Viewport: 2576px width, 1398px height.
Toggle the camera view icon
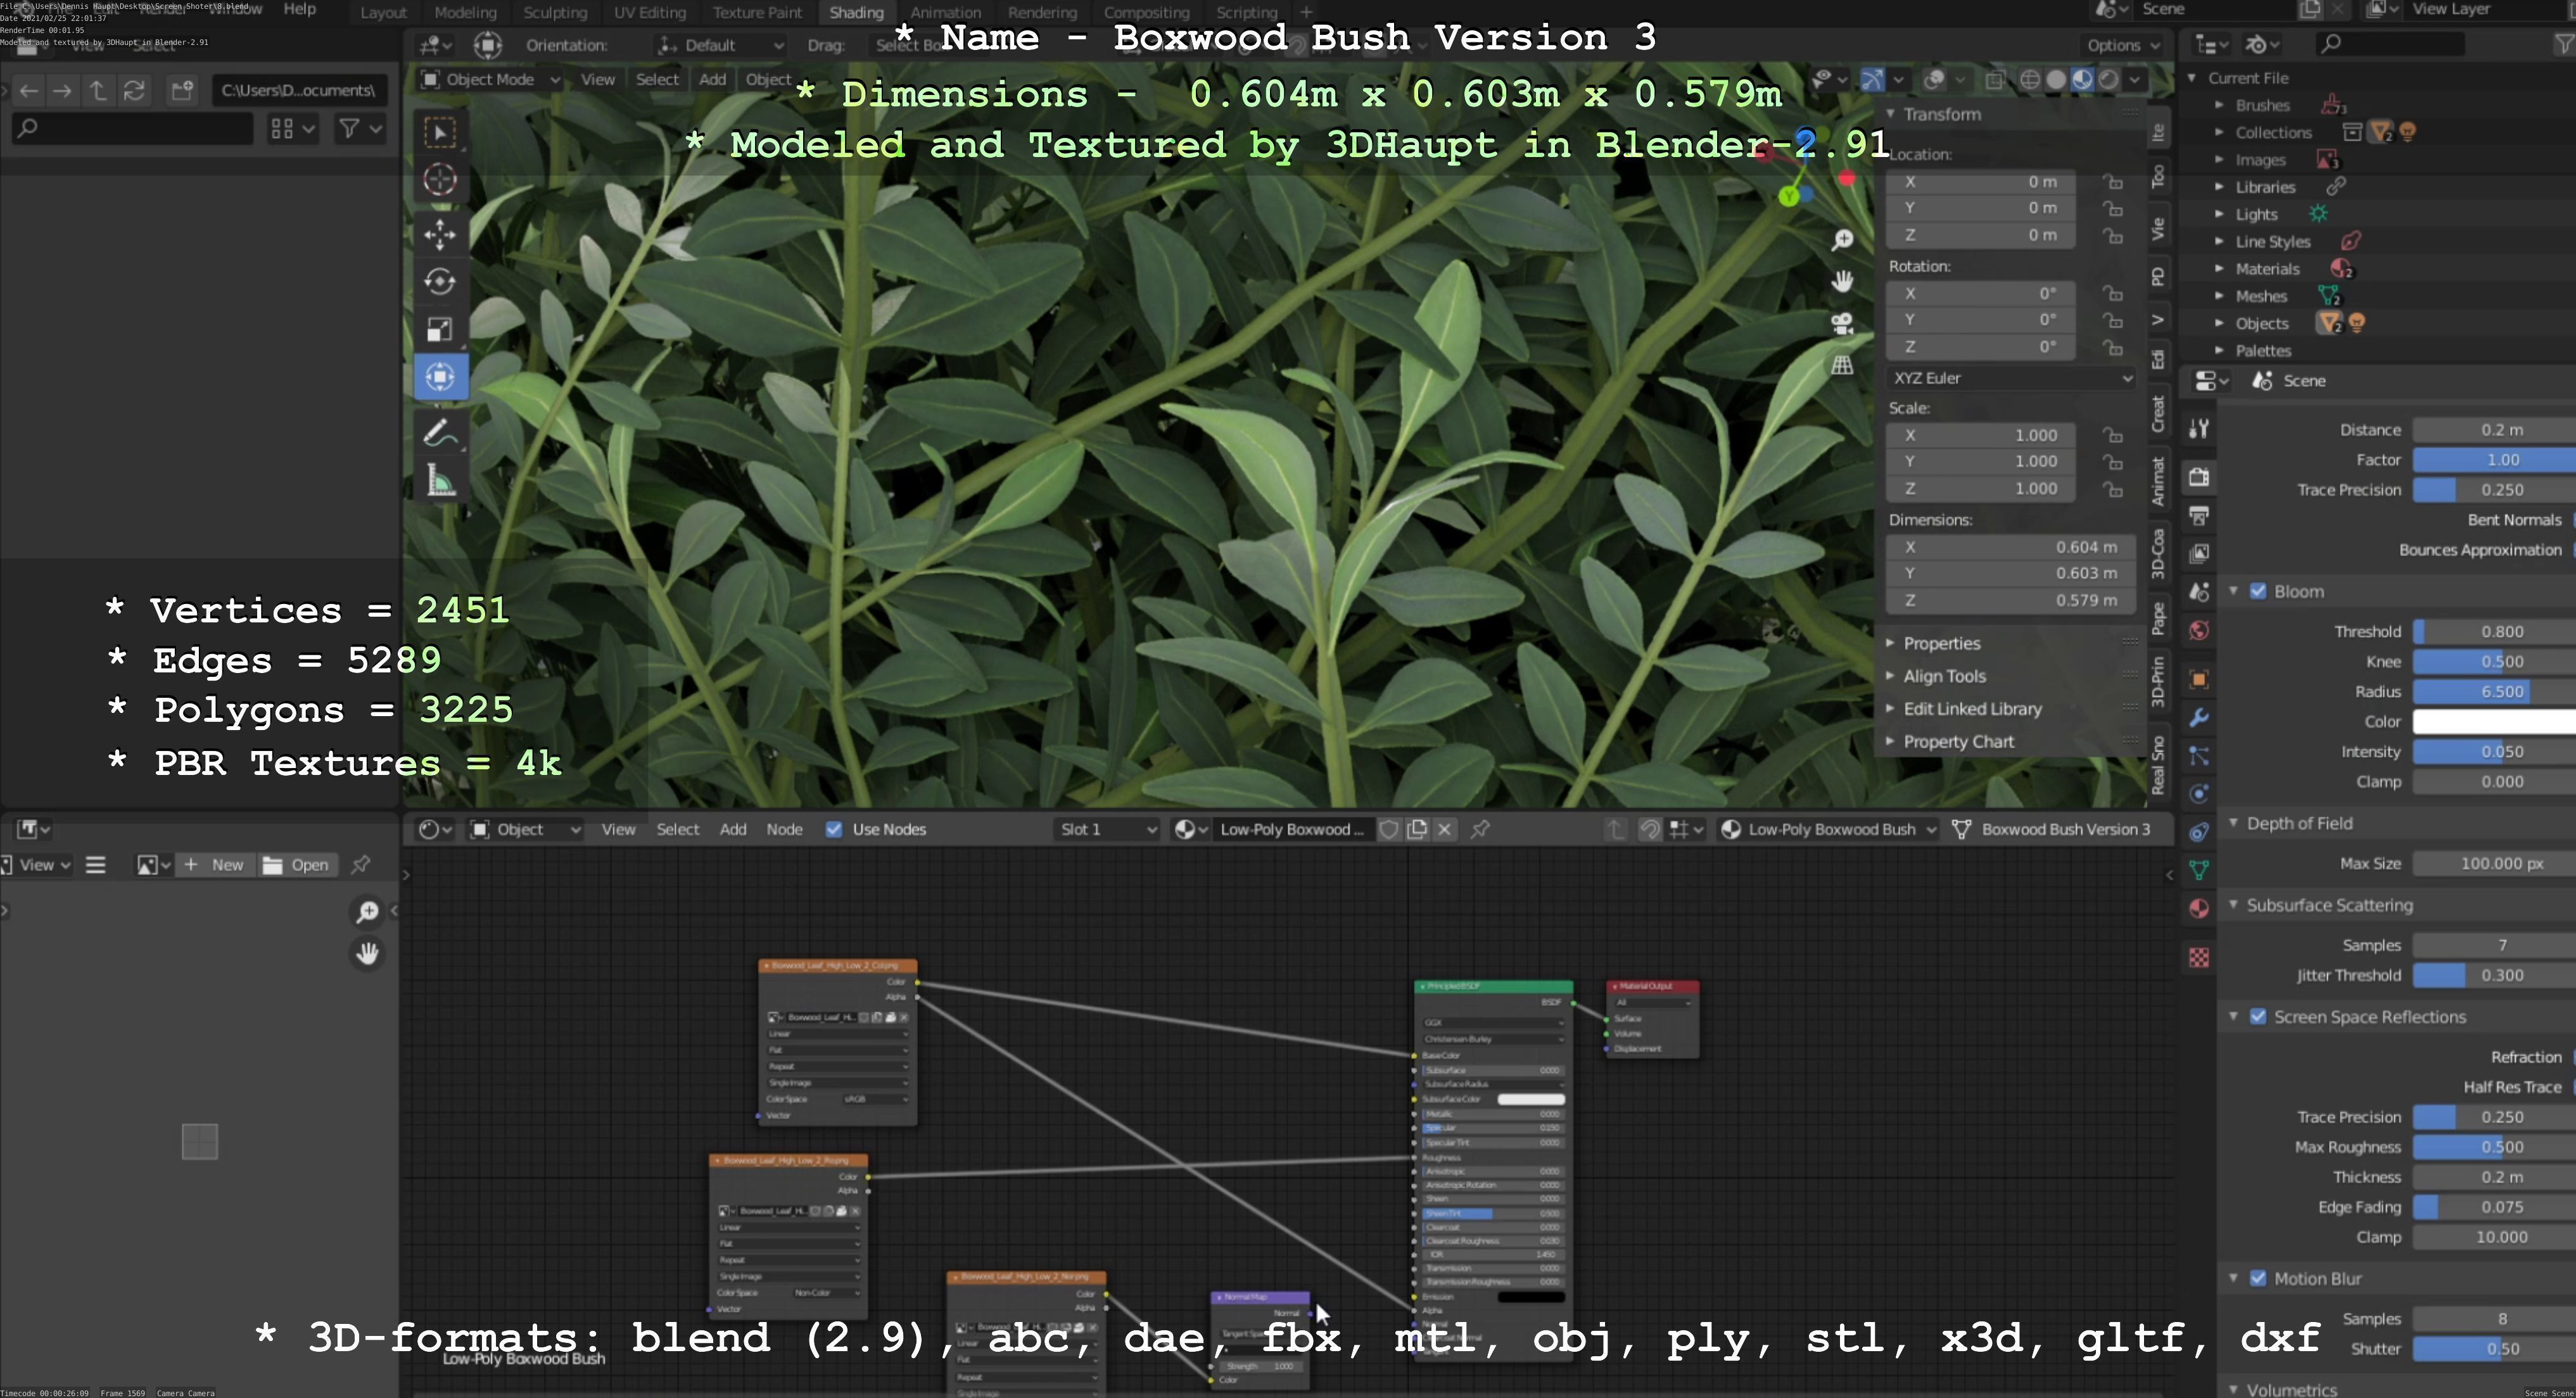coord(1842,324)
